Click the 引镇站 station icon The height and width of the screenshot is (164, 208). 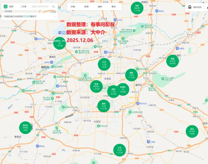148,142
